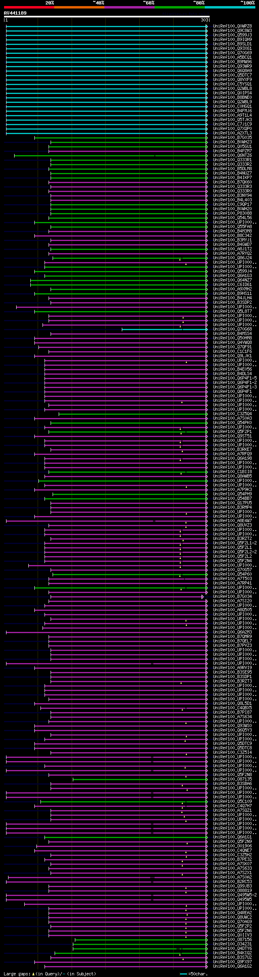Viewport: 259px width, 977px height.
Task: Click the green alignment bar of UniRef100_O87135
Action: tap(140, 779)
